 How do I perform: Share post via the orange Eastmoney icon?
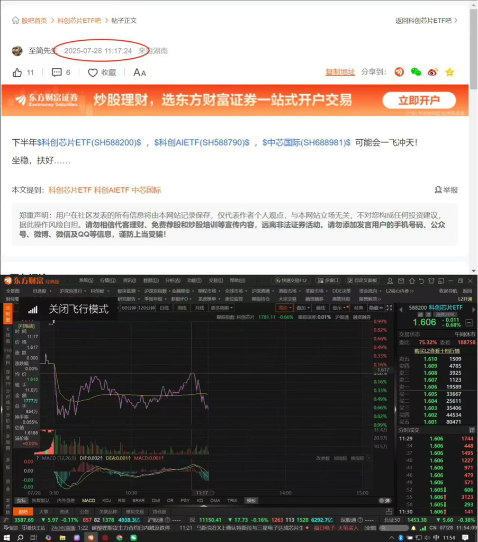point(399,72)
